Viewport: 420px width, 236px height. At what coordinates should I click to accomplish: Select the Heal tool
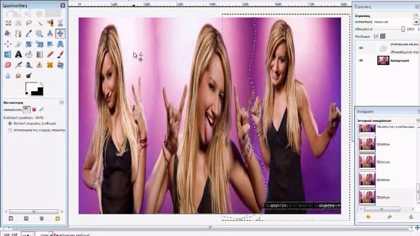coord(50,65)
